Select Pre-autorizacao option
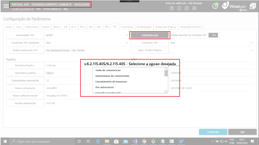The image size is (259, 145). coord(104,87)
